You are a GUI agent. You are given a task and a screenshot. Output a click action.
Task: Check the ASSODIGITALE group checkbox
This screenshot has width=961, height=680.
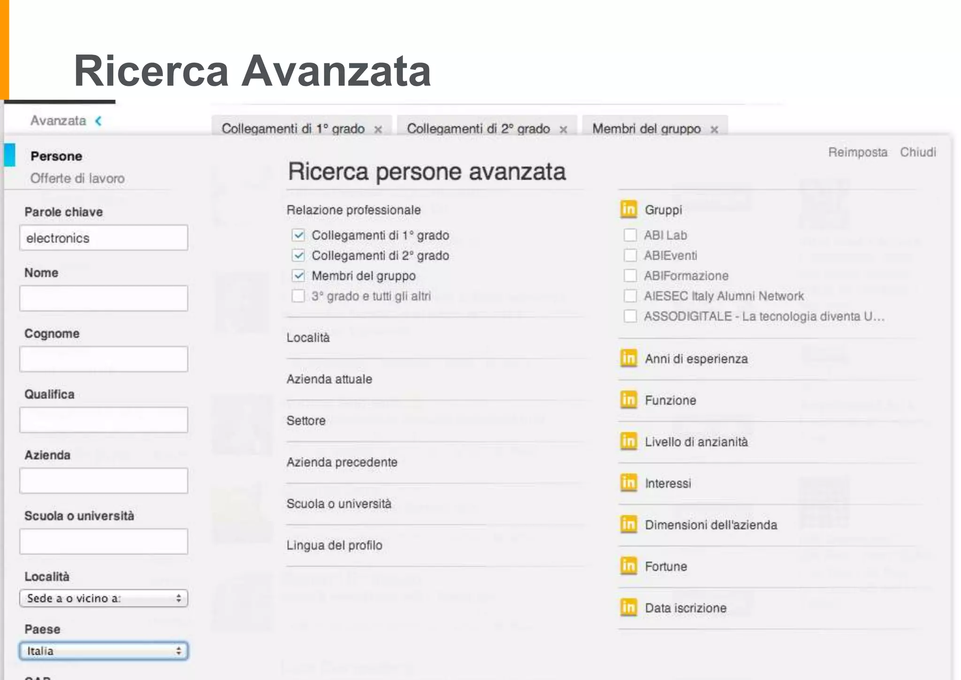tap(630, 316)
